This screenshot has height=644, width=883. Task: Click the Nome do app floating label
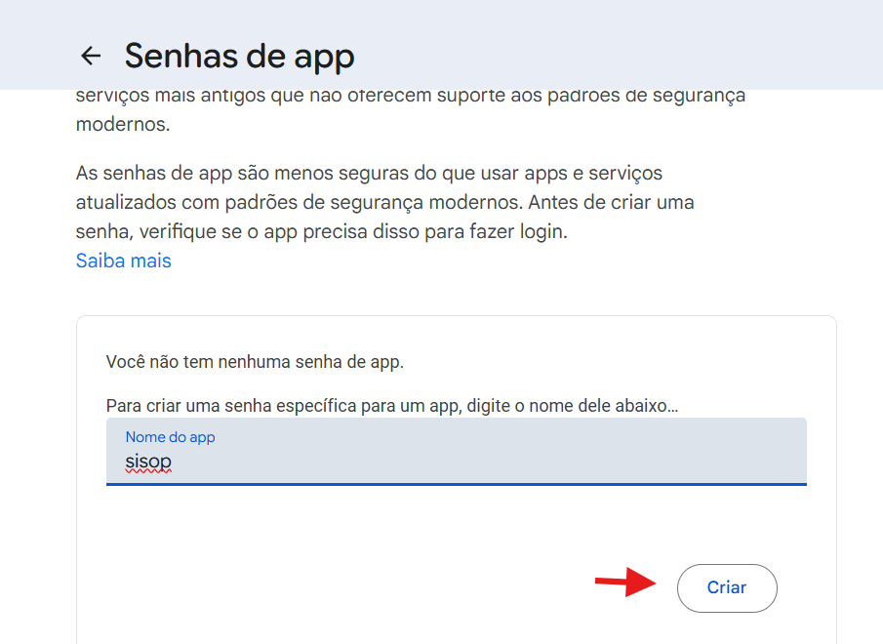coord(170,436)
